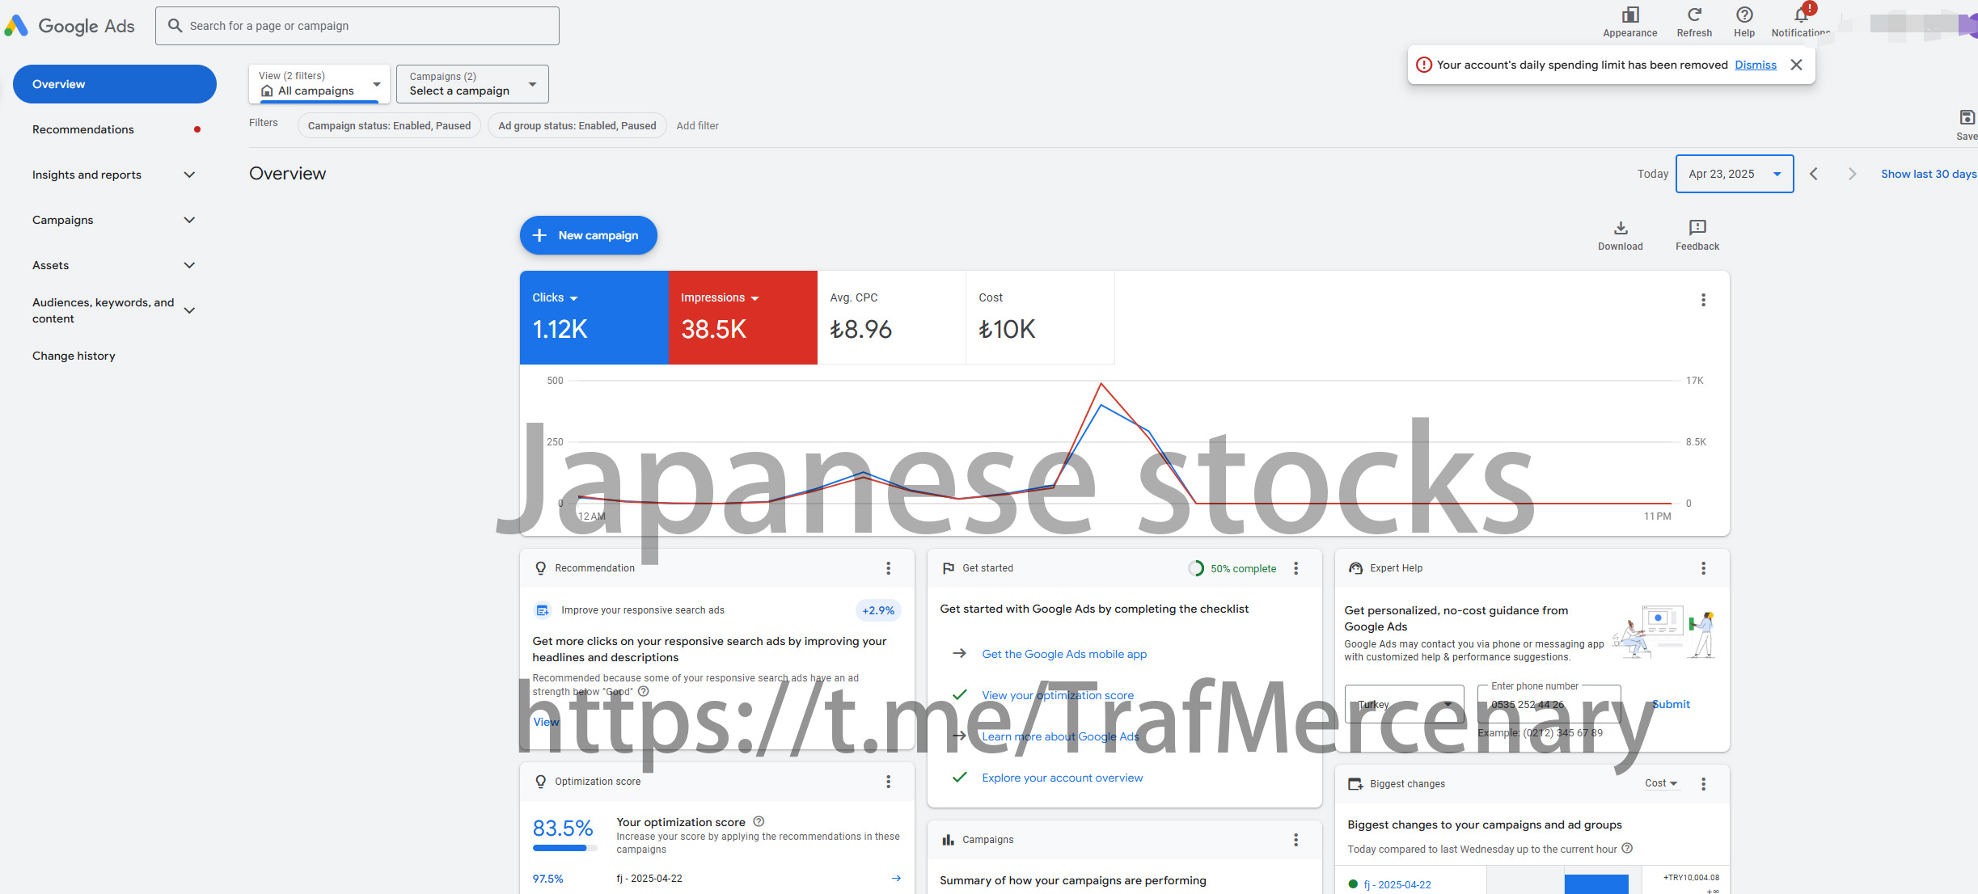Click Campaign status: Enabled, Paused filter chip

click(389, 125)
